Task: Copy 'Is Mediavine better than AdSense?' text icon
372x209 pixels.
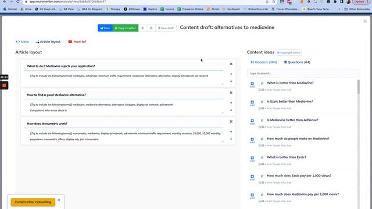Action: [x=262, y=120]
